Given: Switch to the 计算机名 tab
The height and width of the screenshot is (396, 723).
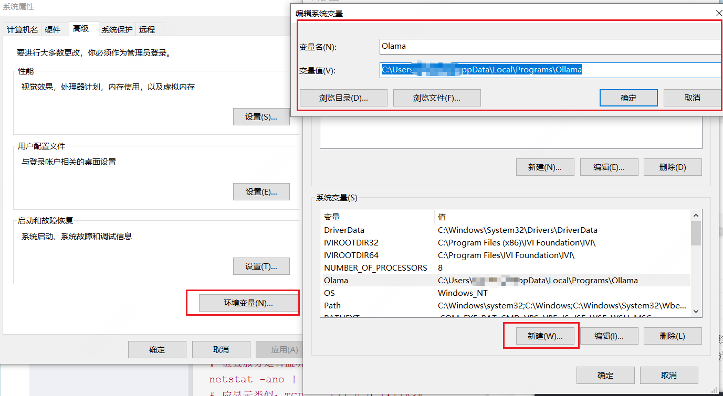Looking at the screenshot, I should tap(22, 30).
